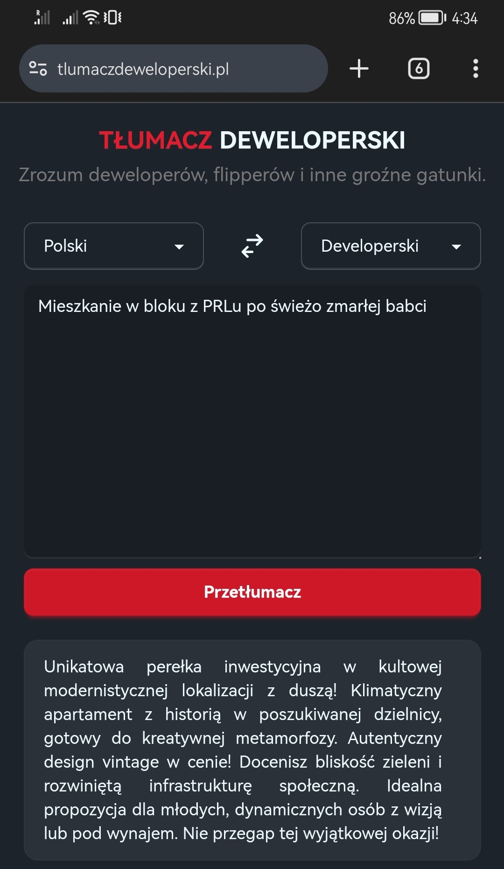Open the site settings icon in address bar
The width and height of the screenshot is (504, 869).
[x=38, y=69]
